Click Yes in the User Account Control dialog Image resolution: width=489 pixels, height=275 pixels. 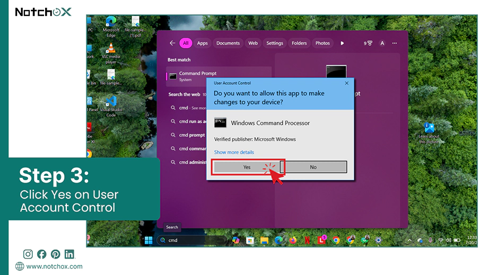247,167
